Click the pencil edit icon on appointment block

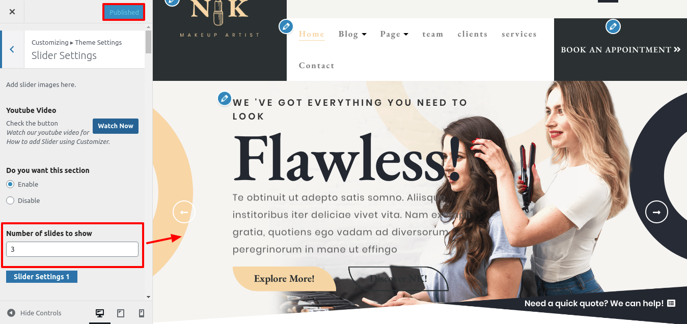coord(613,26)
